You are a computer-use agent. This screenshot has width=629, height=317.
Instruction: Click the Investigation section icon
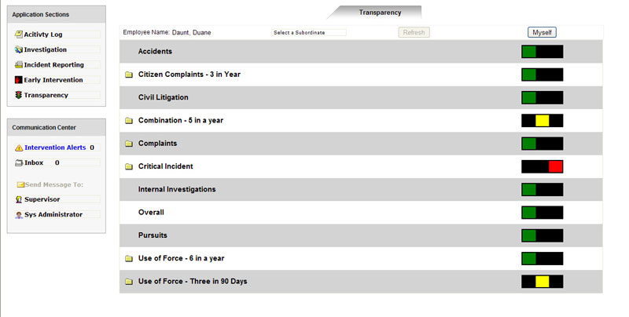point(19,50)
